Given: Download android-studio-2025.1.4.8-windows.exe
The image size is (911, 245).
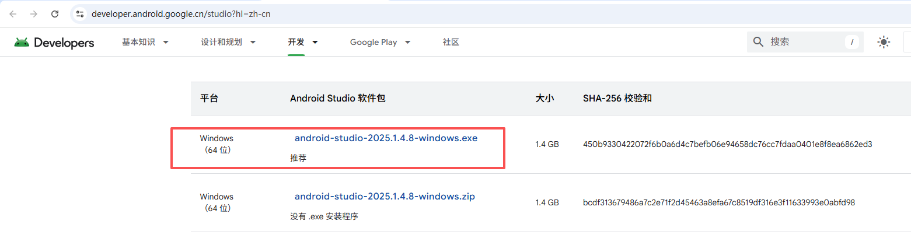Looking at the screenshot, I should click(x=386, y=138).
